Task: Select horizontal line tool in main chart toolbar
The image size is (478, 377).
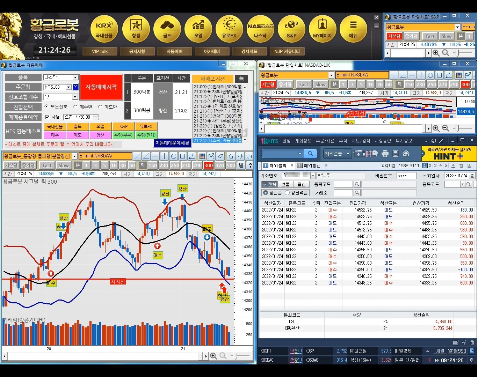Action: pyautogui.click(x=155, y=156)
